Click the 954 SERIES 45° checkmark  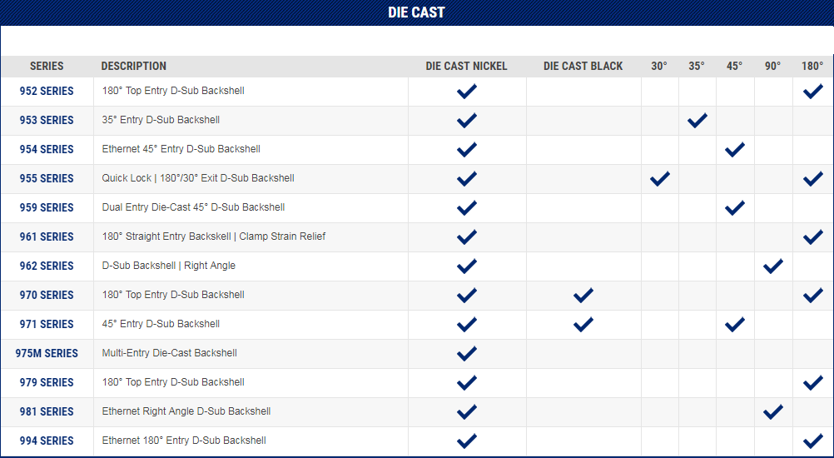[x=734, y=149]
